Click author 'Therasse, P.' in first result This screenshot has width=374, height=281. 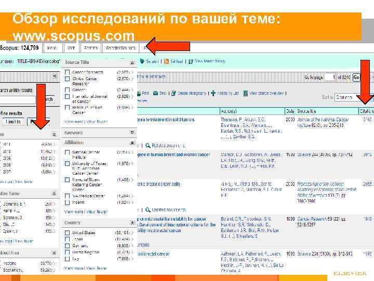[x=231, y=120]
